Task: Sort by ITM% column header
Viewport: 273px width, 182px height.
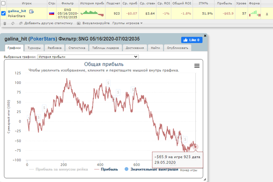Action: click(203, 3)
